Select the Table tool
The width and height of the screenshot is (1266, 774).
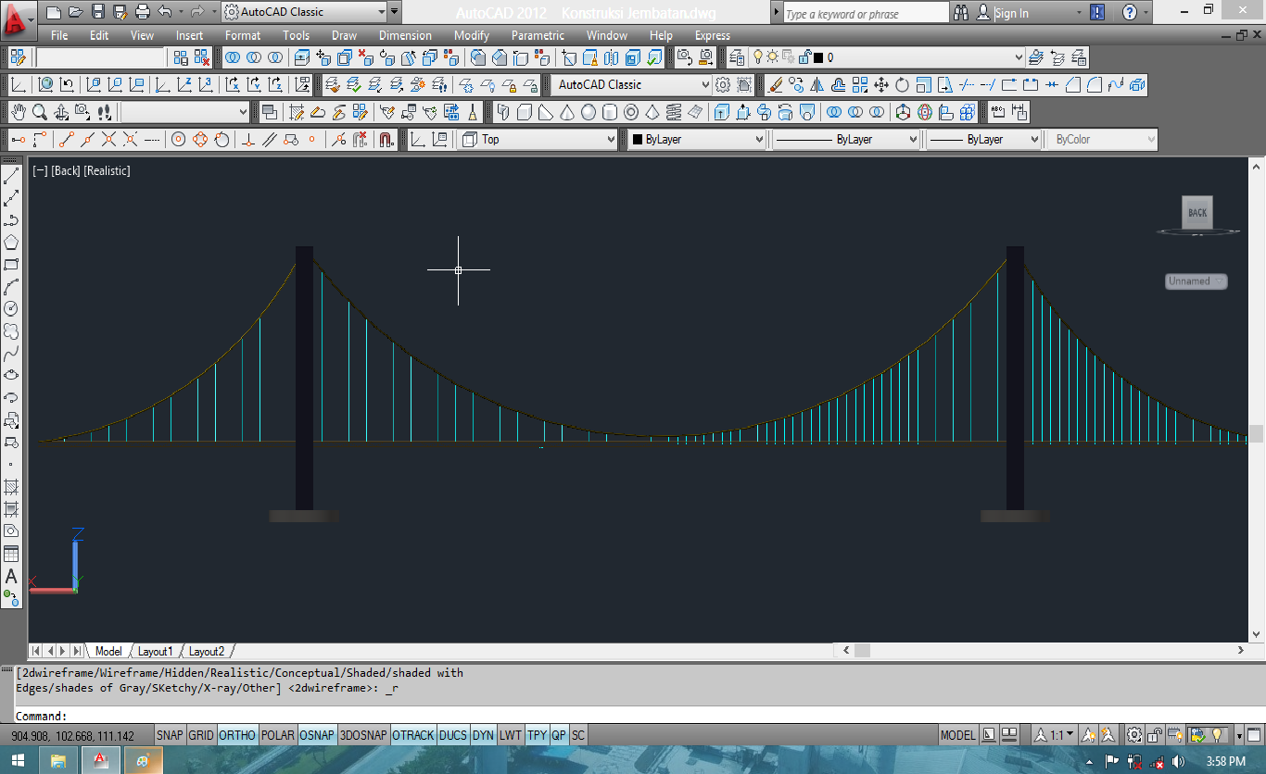11,555
